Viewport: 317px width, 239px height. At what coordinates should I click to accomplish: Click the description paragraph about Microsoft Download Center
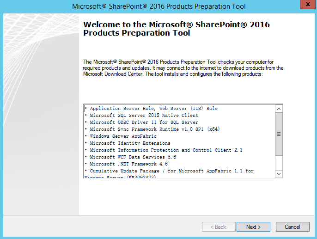pos(183,68)
